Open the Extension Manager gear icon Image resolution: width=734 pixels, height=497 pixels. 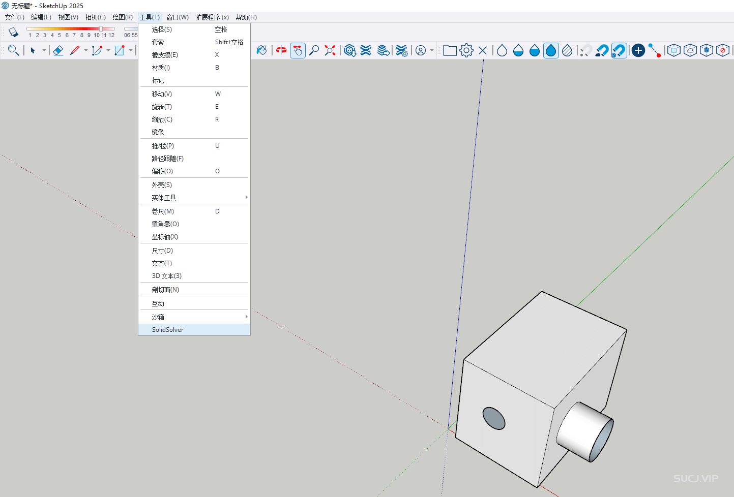click(402, 50)
